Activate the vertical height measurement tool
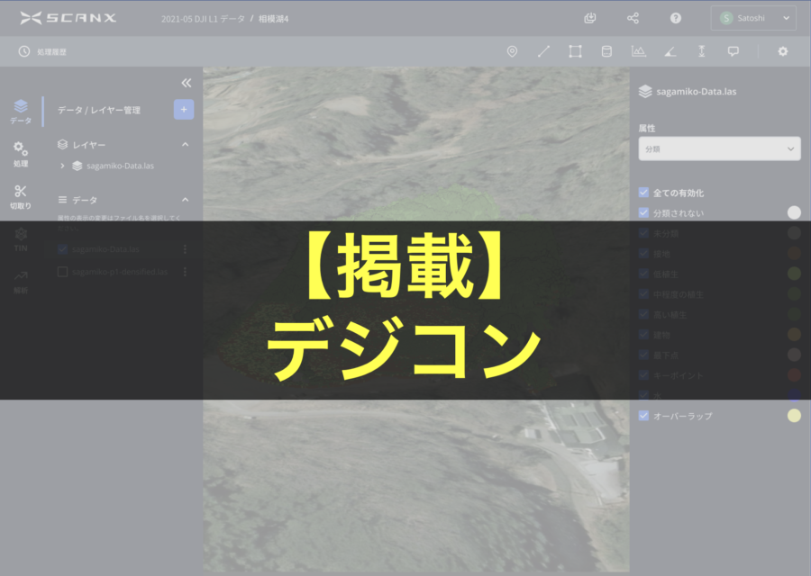 tap(701, 51)
